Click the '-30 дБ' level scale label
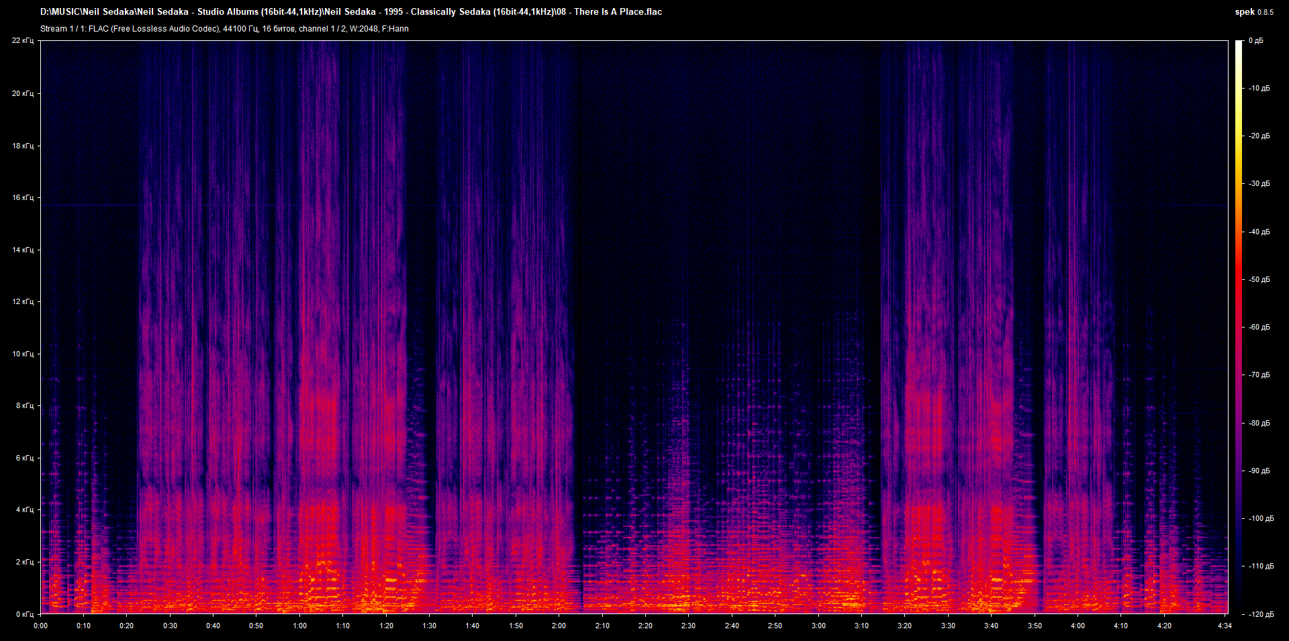 pyautogui.click(x=1259, y=184)
